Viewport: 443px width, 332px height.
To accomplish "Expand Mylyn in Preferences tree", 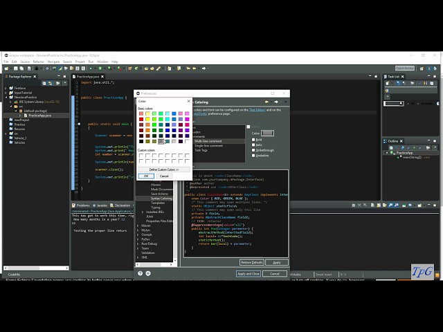I will click(138, 230).
